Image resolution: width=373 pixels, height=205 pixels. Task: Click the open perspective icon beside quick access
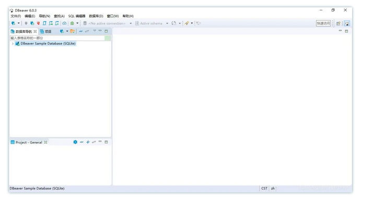click(x=339, y=24)
